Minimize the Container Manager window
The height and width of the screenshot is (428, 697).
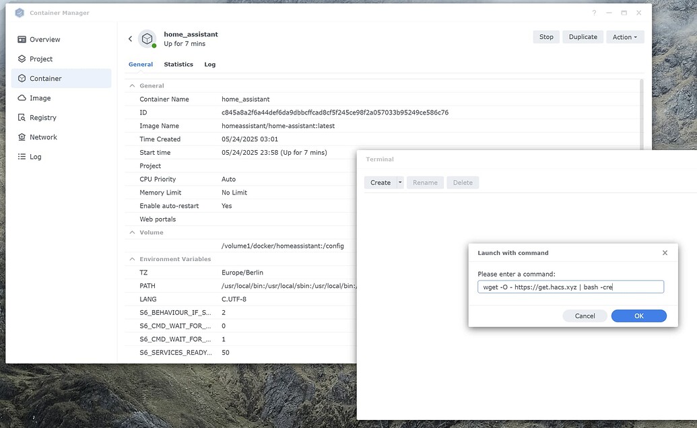point(609,13)
